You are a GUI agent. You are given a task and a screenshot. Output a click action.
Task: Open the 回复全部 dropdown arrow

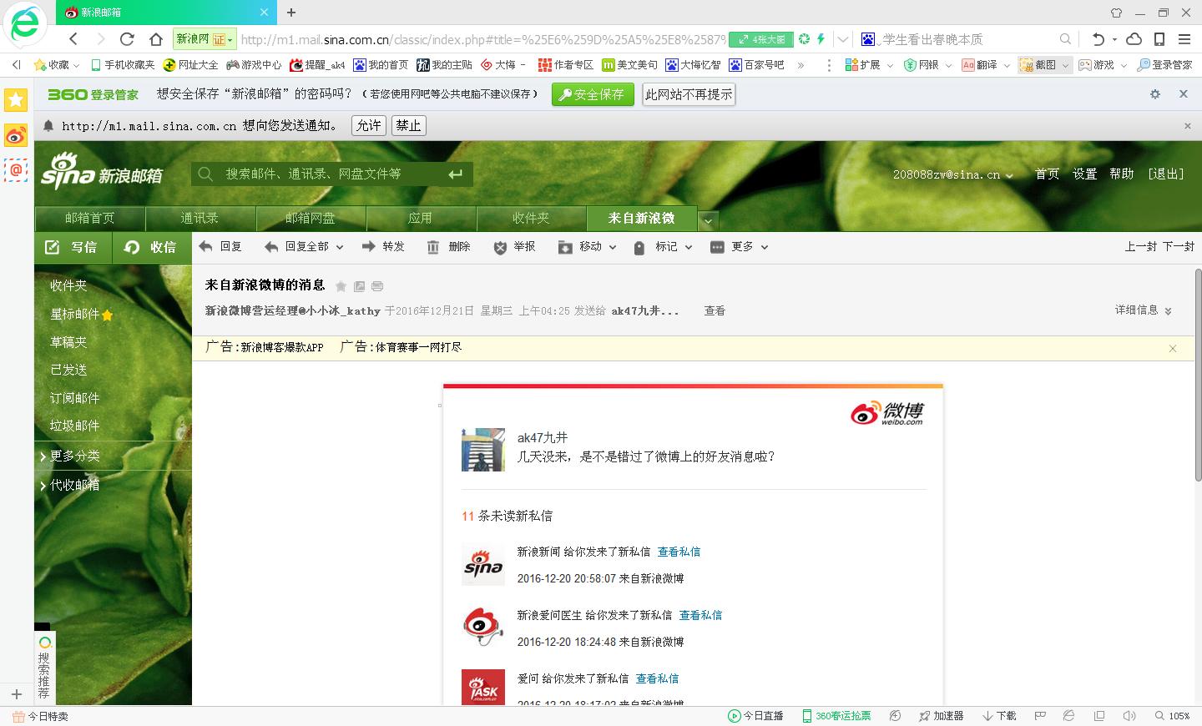(x=339, y=247)
